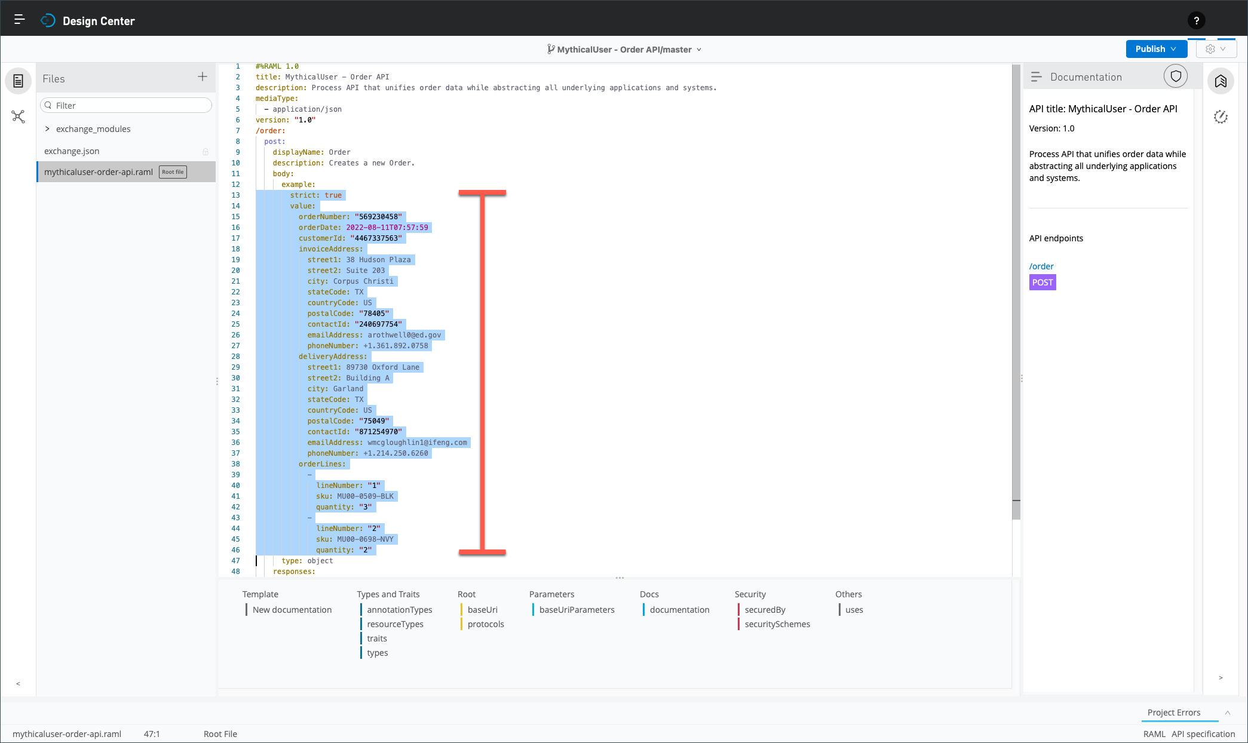Click the Design Center logo icon
This screenshot has width=1248, height=743.
48,21
